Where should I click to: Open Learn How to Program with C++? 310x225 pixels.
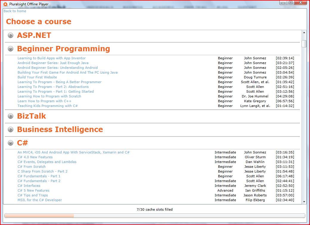pos(44,101)
